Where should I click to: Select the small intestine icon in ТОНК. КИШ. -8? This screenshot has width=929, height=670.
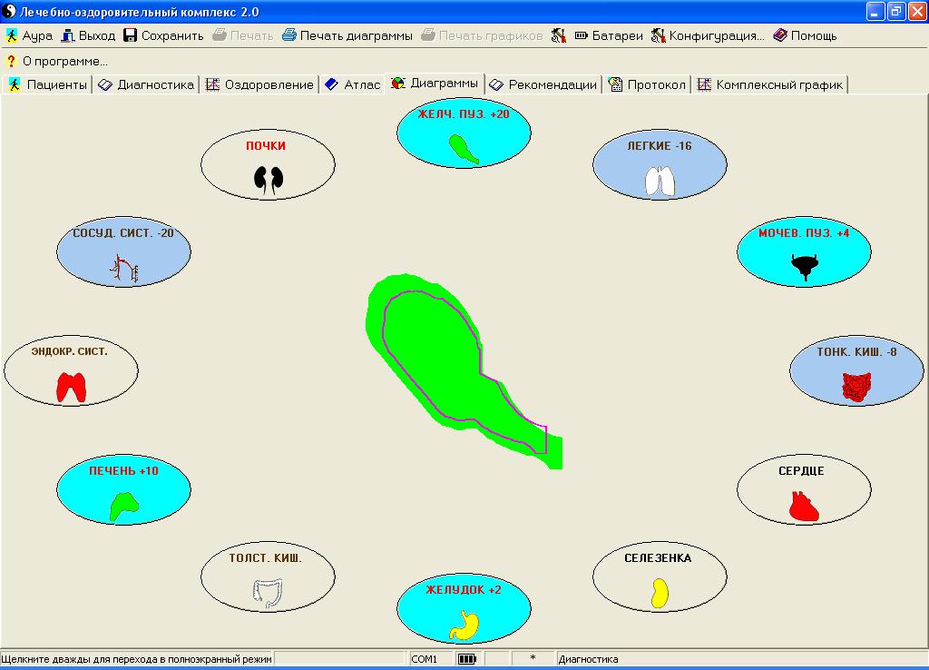(856, 388)
